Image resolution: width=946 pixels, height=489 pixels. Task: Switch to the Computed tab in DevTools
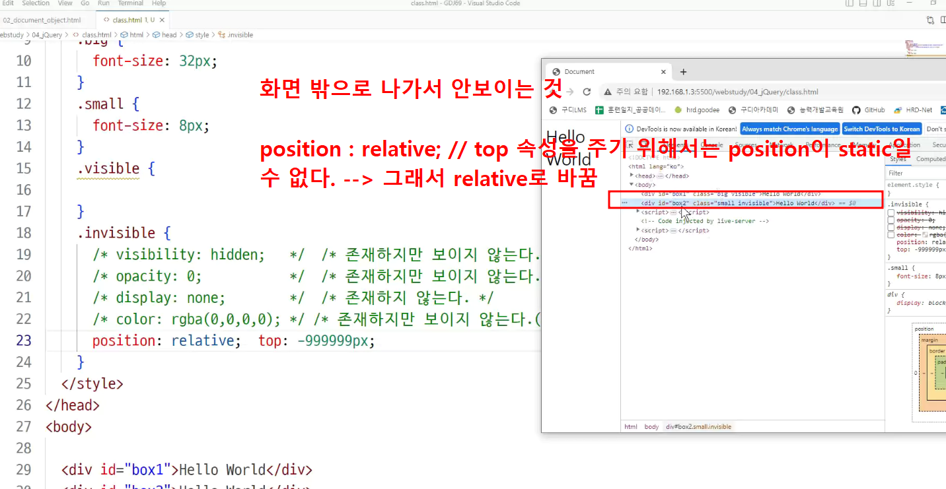pyautogui.click(x=930, y=159)
